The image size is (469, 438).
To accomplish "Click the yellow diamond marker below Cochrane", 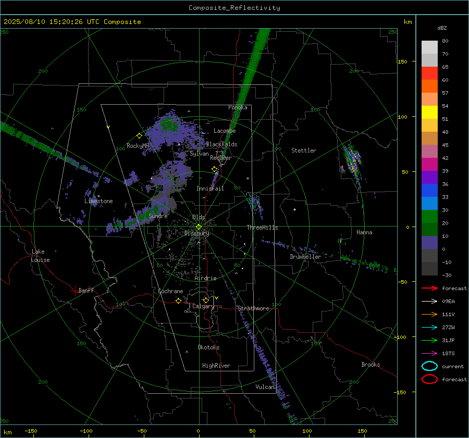I will point(178,301).
